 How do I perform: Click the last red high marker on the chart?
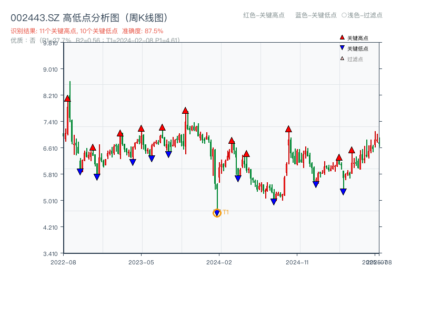352,150
